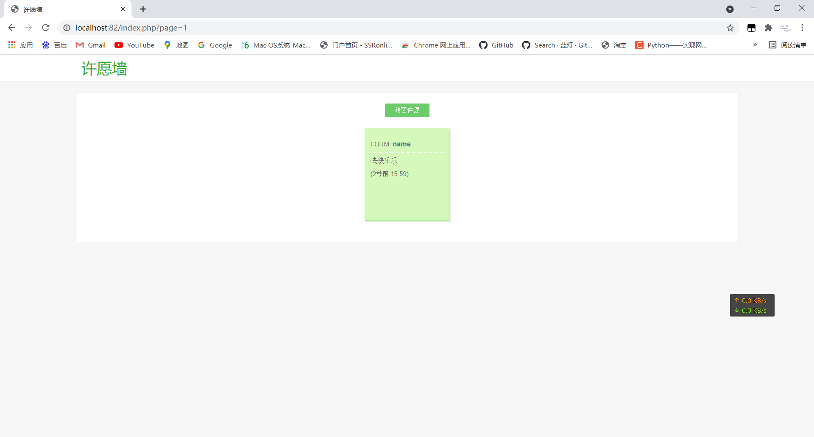Open the Chrome 网上应用 bookmark
The width and height of the screenshot is (814, 437).
tap(436, 45)
